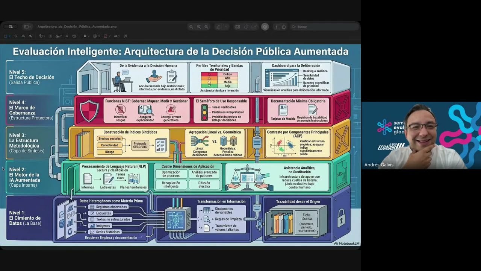
Task: Rotate the image with the rotate icon
Action: 246,27
